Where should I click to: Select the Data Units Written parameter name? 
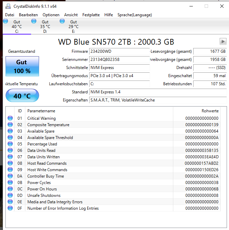44,157
